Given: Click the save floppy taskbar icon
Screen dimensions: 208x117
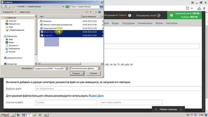Looking at the screenshot, I should pyautogui.click(x=24, y=115).
